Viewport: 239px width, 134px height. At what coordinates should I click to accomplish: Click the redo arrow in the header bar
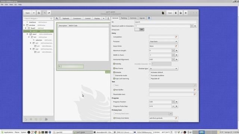point(49,13)
